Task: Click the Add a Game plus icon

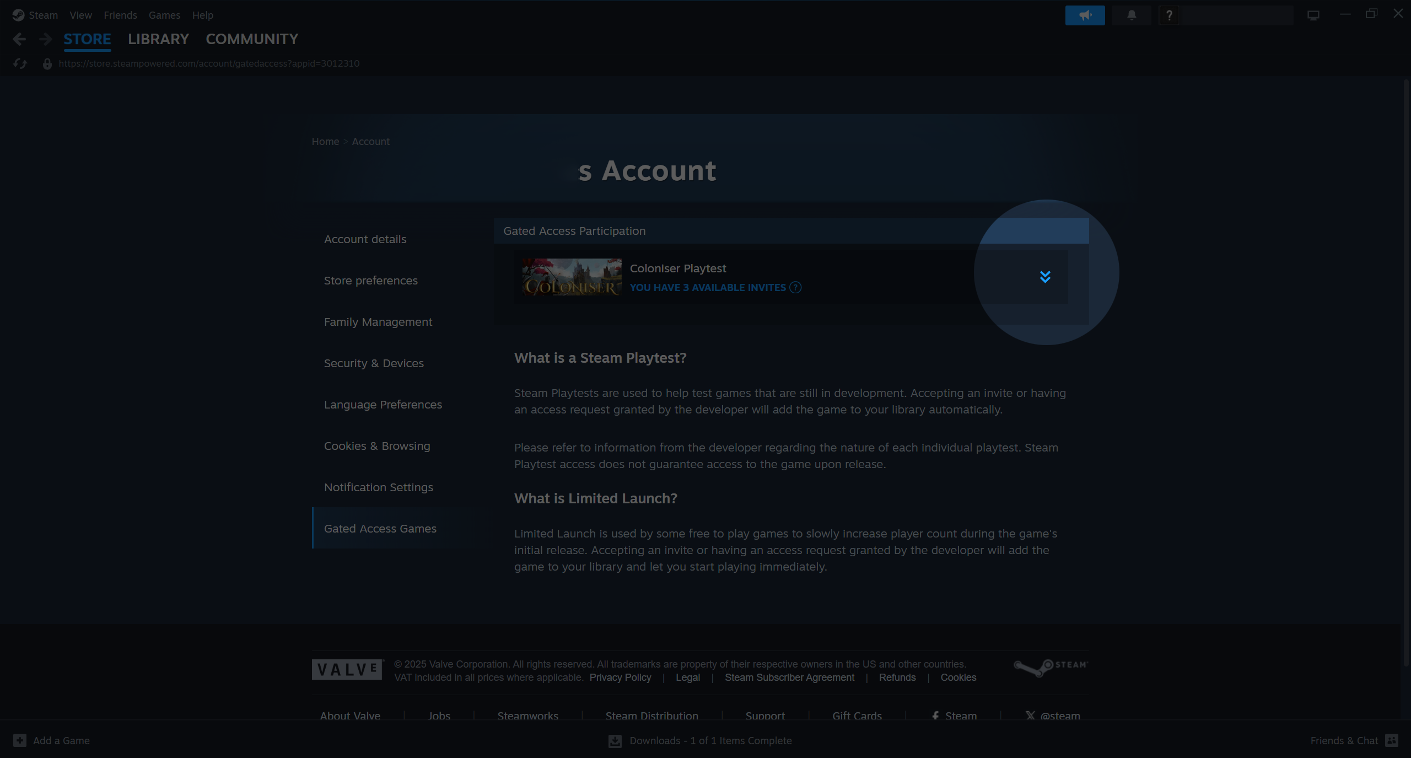Action: [x=20, y=740]
